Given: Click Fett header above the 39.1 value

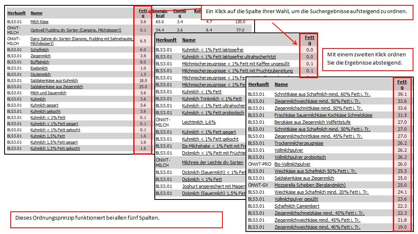Looking at the screenshot, I should tap(401, 84).
